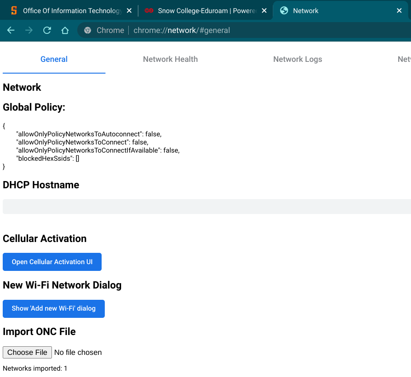Open the browser home page icon
The image size is (411, 377).
65,30
